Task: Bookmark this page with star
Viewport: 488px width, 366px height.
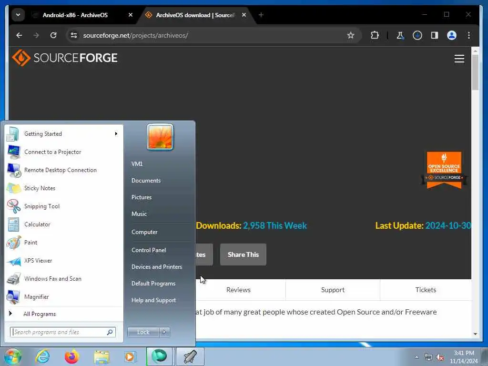Action: pyautogui.click(x=351, y=35)
